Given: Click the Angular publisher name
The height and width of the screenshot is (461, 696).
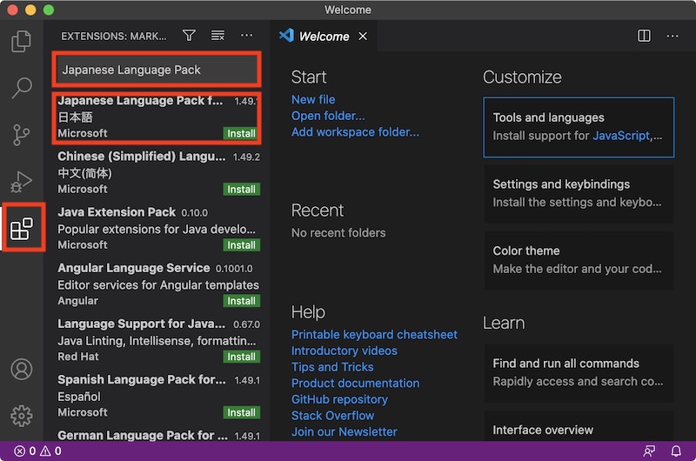Looking at the screenshot, I should pos(77,301).
